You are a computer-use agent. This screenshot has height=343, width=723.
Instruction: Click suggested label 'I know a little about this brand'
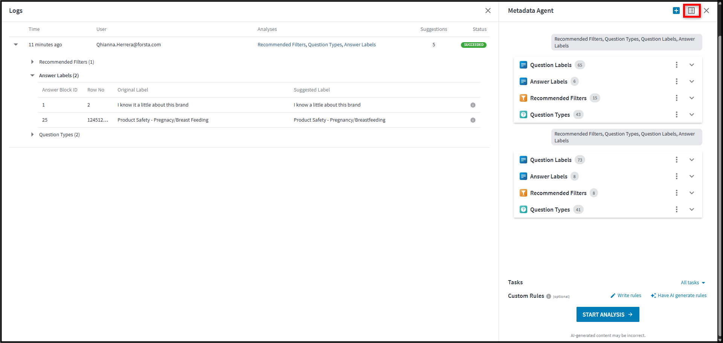[x=327, y=105]
